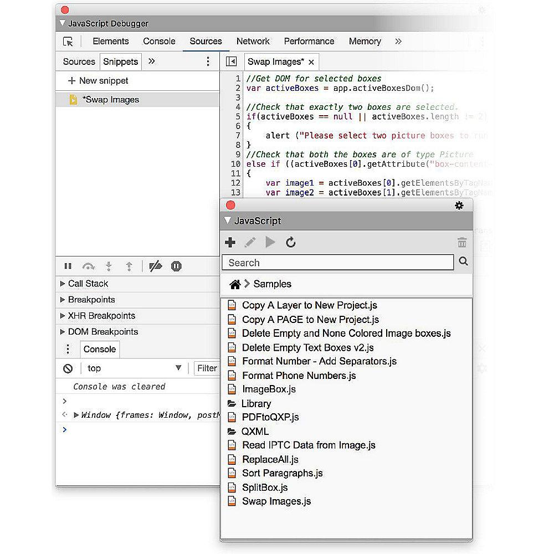Toggle deactivate breakpoints icon
The image size is (554, 554).
click(x=156, y=266)
